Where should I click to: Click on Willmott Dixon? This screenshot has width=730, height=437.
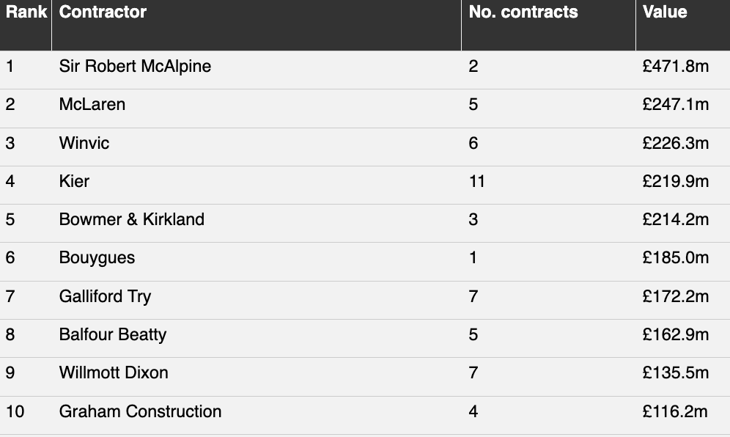point(114,373)
